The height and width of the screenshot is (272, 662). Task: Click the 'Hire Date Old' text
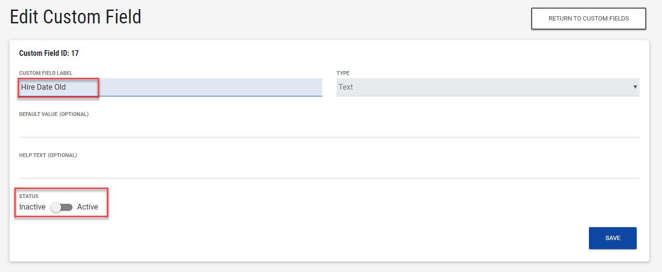click(43, 87)
